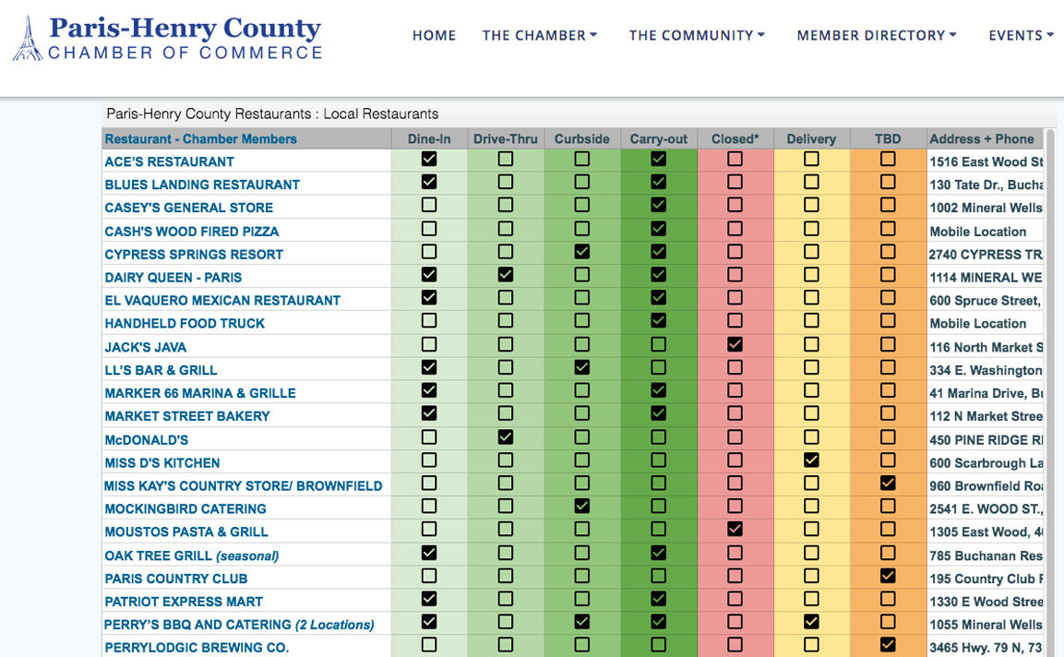The image size is (1064, 657).
Task: Open DAIRY QUEEN - PARIS listing
Action: [x=173, y=278]
